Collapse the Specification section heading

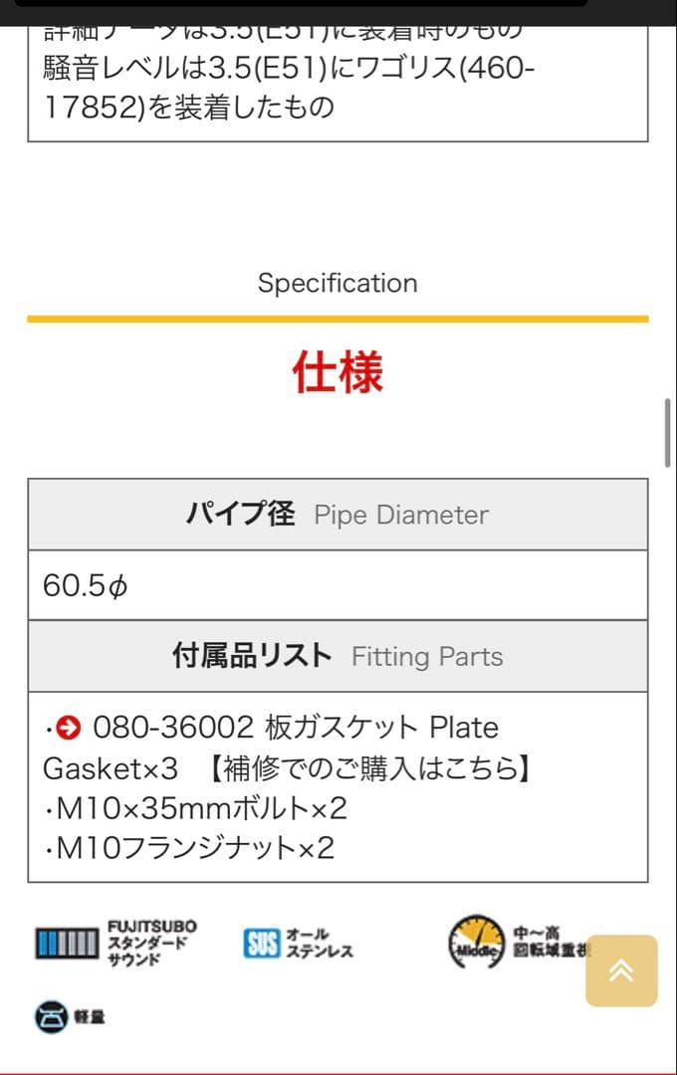(337, 284)
